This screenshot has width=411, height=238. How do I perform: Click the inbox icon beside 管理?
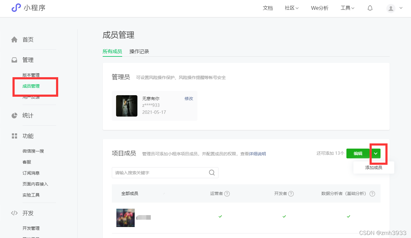14,60
